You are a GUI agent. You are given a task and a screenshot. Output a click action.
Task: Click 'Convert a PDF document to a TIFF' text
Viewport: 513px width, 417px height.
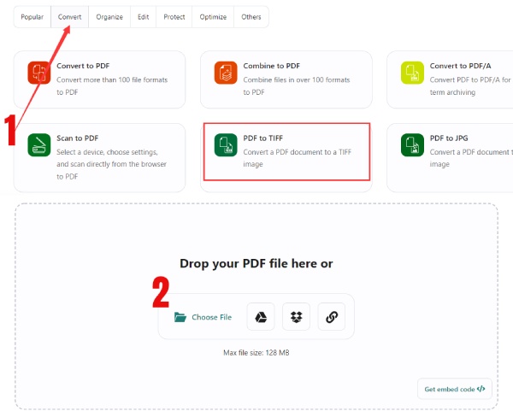[298, 152]
